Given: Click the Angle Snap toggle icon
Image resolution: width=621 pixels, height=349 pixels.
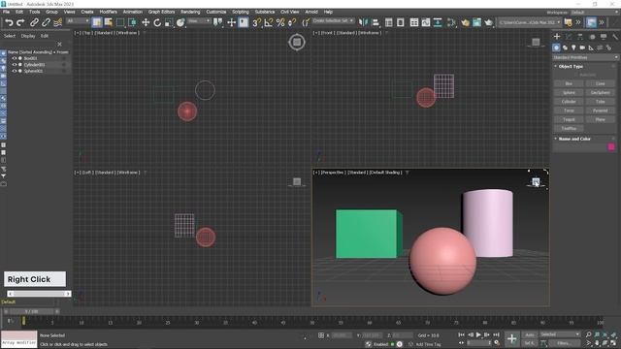Looking at the screenshot, I should tap(269, 22).
